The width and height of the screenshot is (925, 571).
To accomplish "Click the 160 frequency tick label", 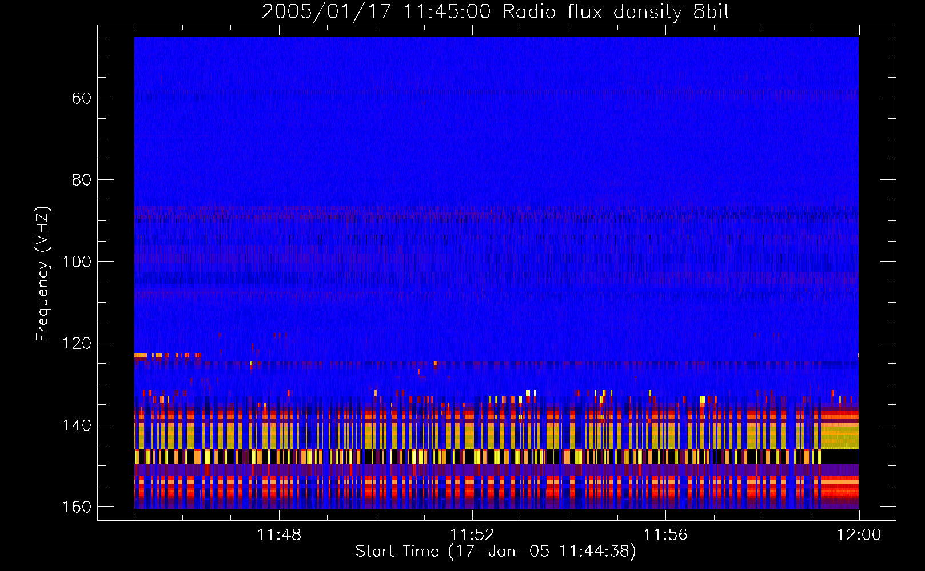I will (x=77, y=507).
